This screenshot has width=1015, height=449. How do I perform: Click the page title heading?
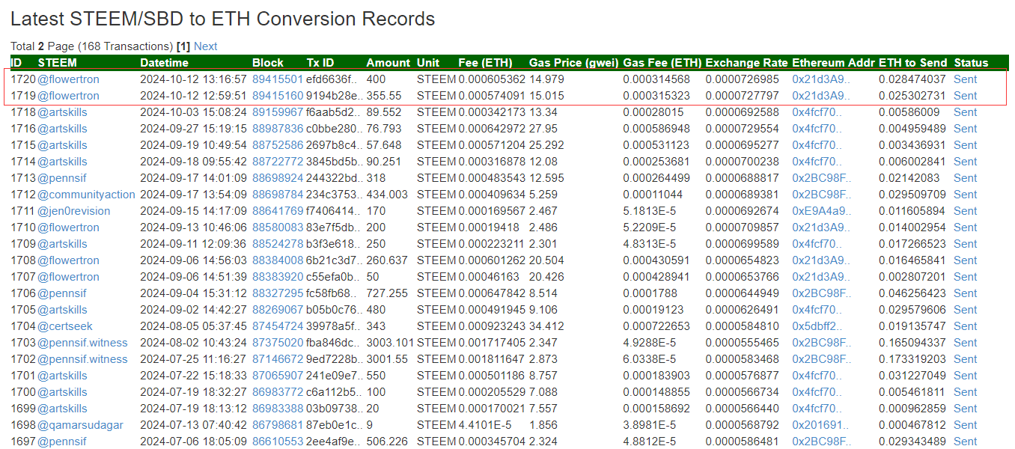pyautogui.click(x=223, y=19)
